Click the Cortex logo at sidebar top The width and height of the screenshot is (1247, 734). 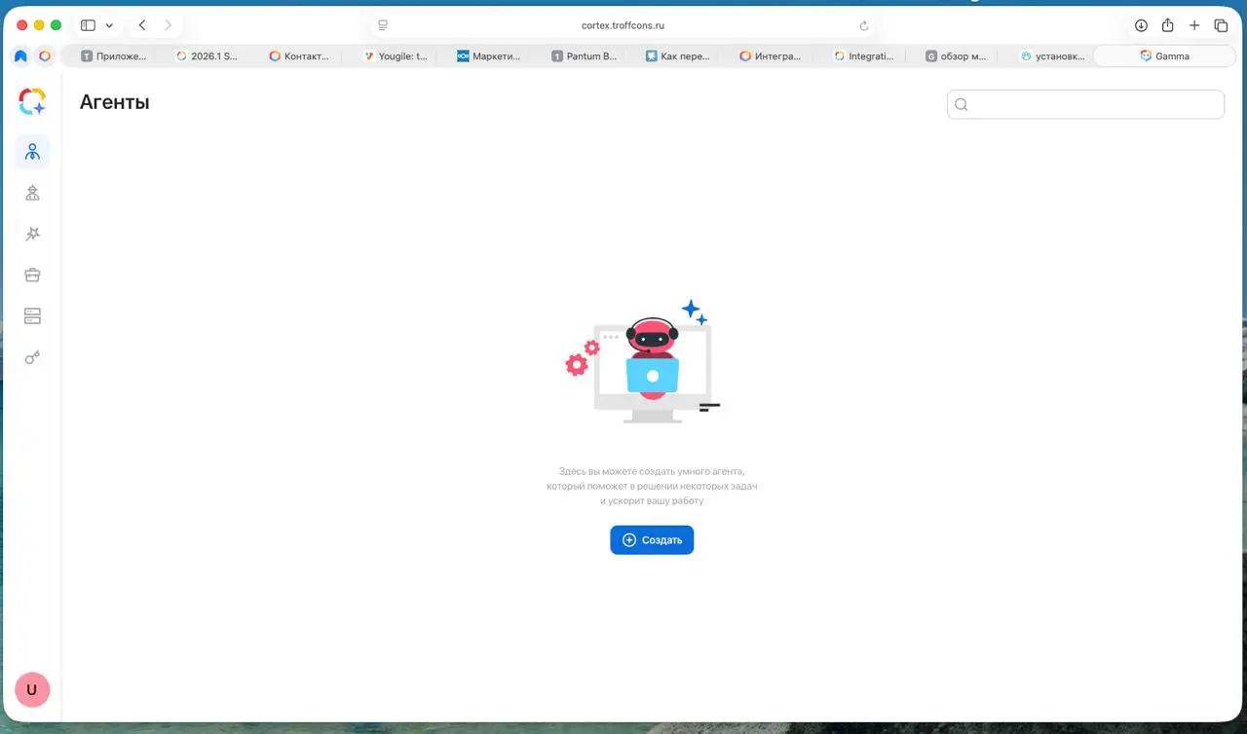tap(32, 101)
